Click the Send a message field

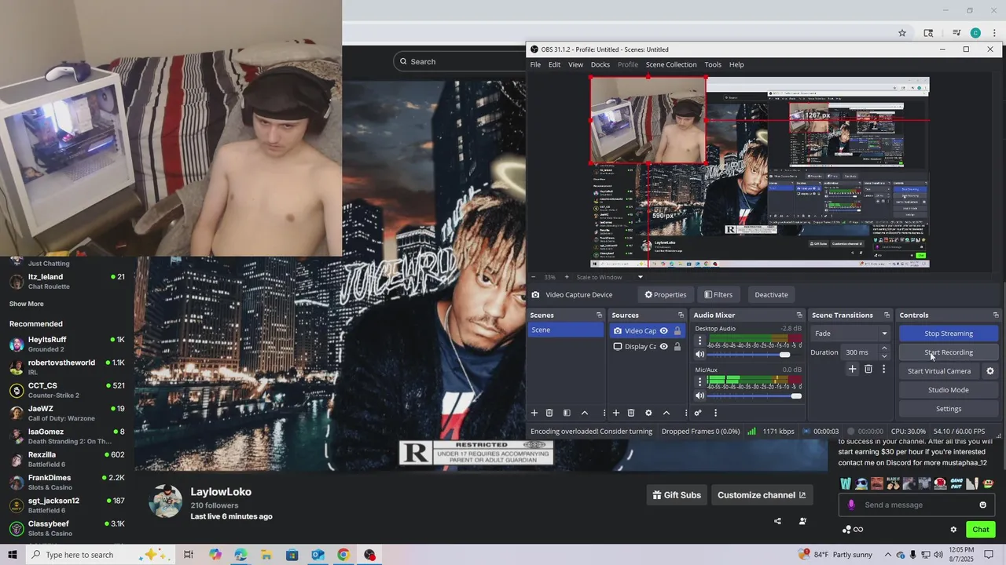click(917, 505)
